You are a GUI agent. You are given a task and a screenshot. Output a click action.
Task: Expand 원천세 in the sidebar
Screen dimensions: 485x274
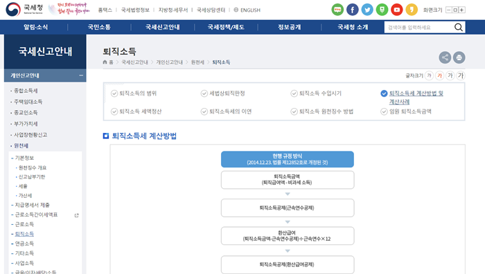click(x=21, y=145)
